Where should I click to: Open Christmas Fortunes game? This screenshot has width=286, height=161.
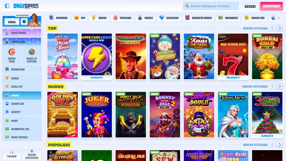coord(165,56)
